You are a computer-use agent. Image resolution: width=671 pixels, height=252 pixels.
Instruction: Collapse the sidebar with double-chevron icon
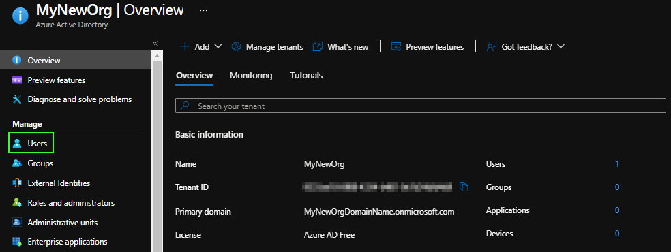coord(155,43)
